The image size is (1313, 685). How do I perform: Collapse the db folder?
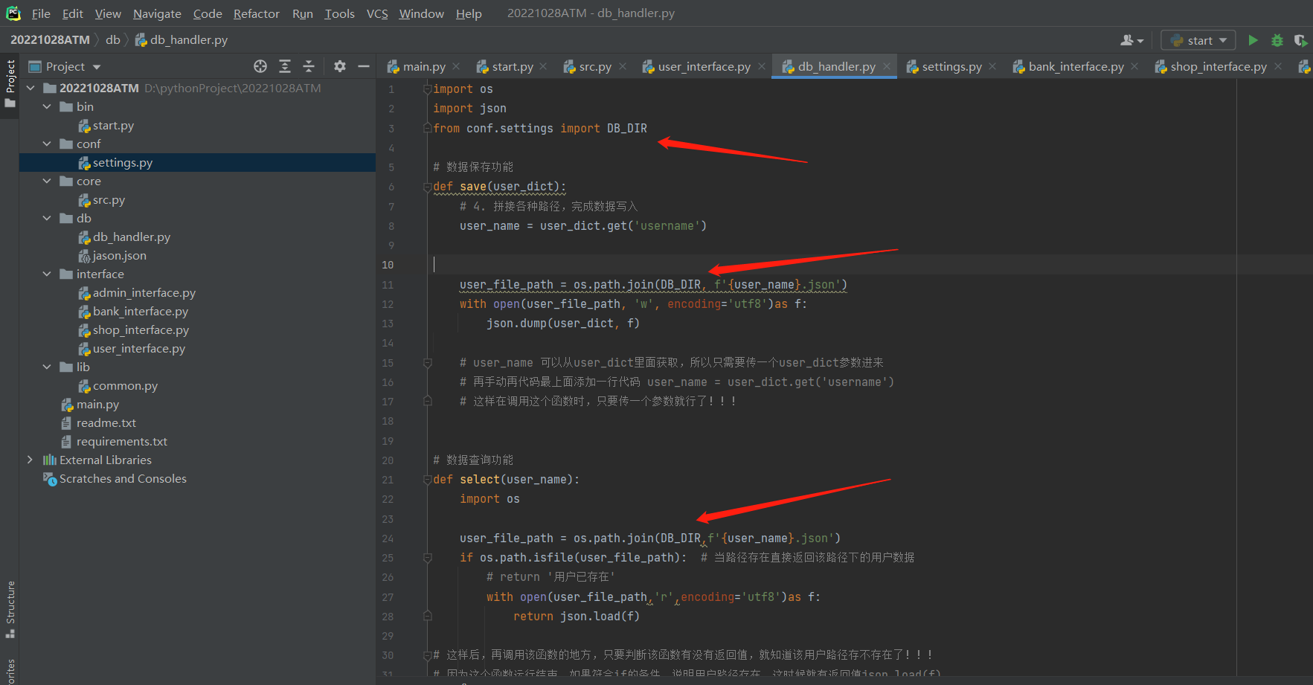[47, 218]
